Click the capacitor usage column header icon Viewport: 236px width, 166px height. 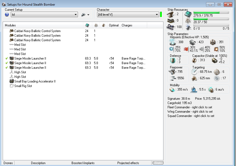[104, 25]
